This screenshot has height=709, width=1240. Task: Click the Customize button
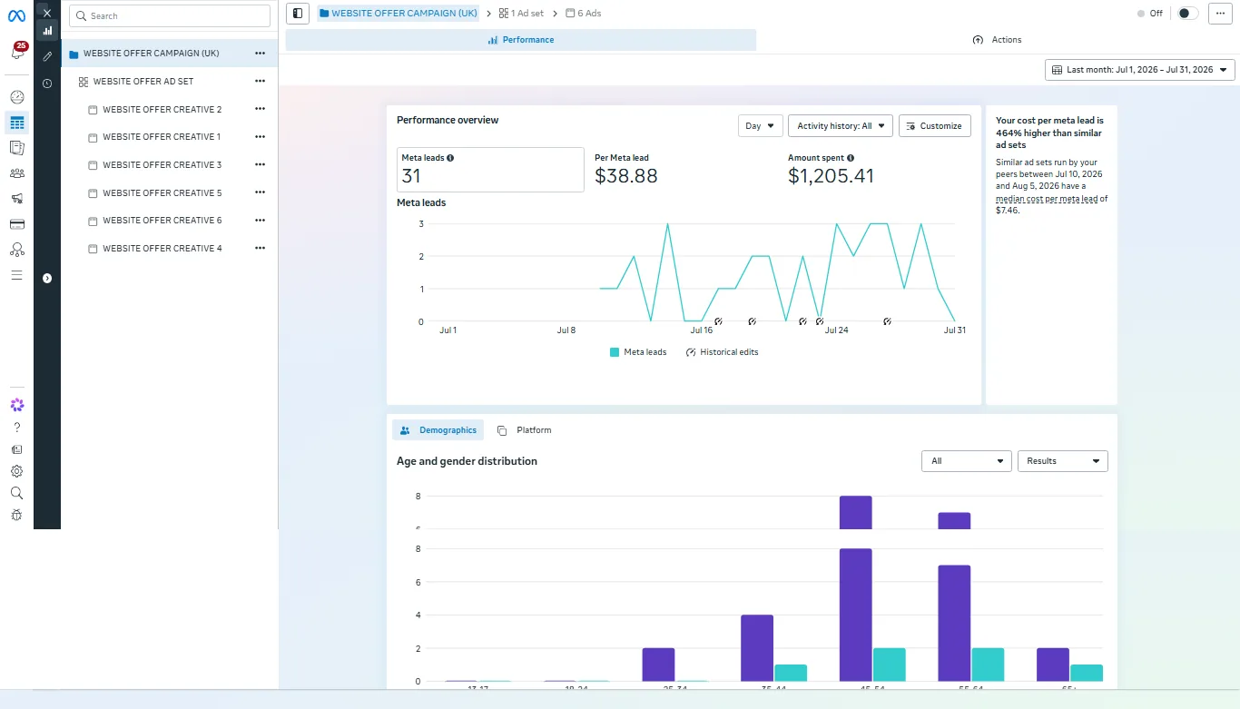[935, 126]
